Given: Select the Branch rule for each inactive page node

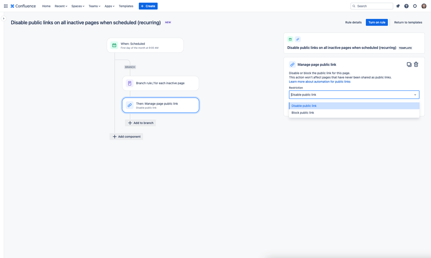Looking at the screenshot, I should tap(160, 83).
